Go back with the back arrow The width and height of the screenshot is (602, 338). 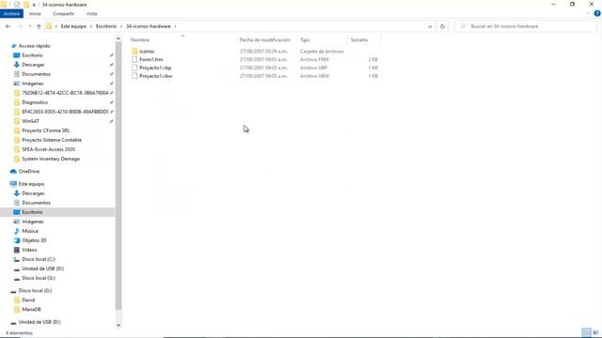8,26
